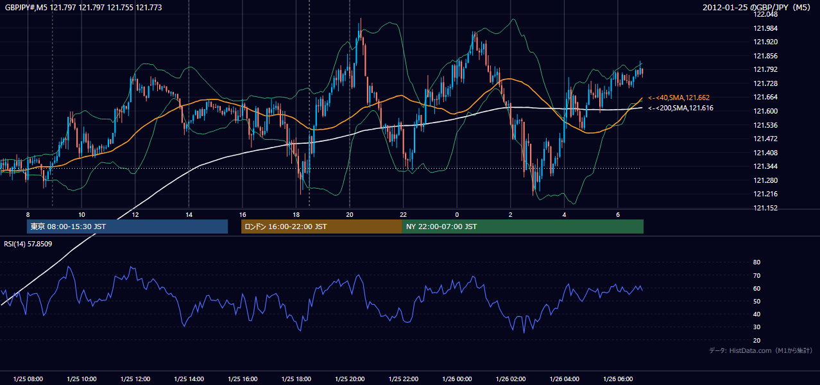820x385 pixels.
Task: Click hour tick 14 under price chart
Action: 189,214
